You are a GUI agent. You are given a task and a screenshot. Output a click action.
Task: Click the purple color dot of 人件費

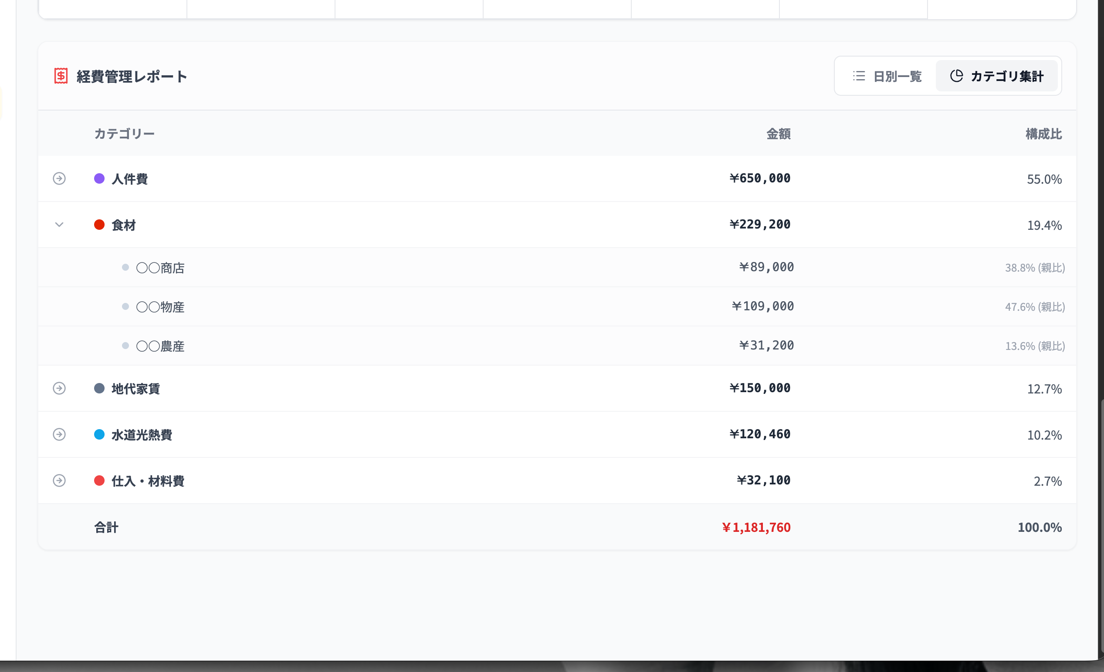click(x=99, y=178)
